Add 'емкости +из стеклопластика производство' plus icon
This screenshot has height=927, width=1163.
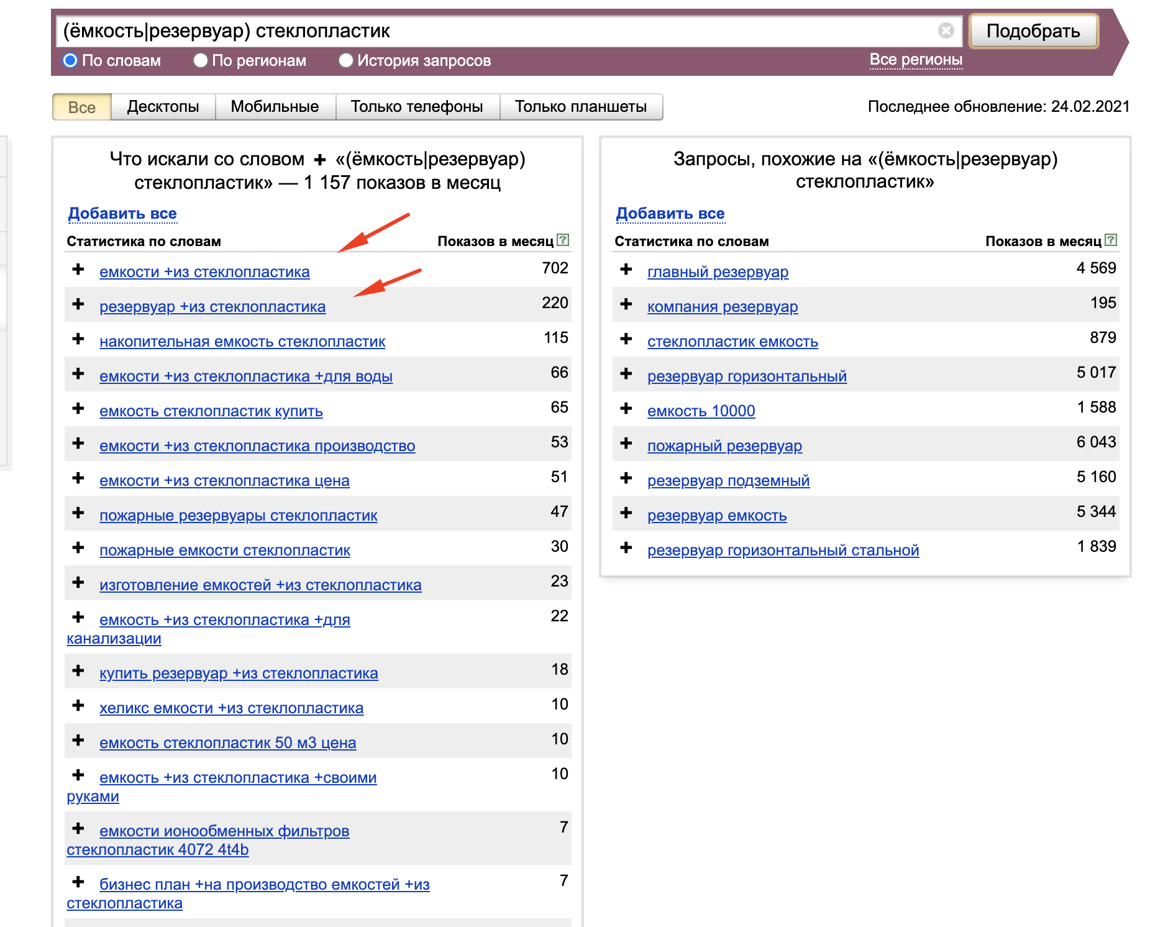click(x=78, y=444)
